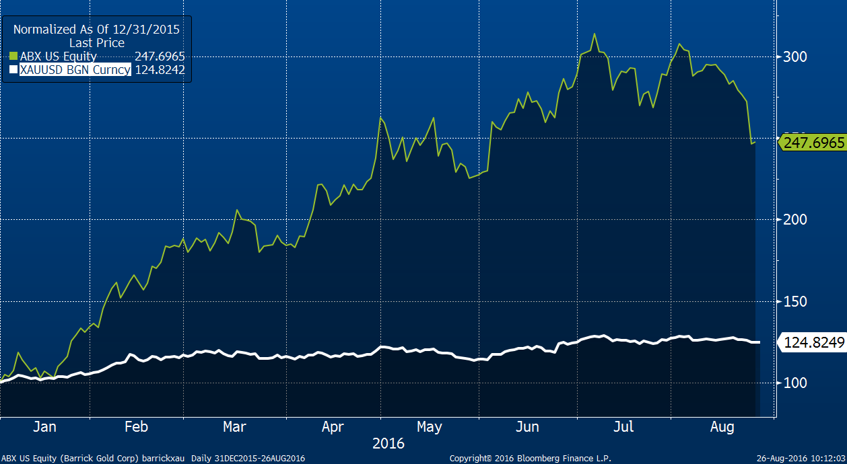Click the Aug label on the time axis
This screenshot has height=464, width=847.
click(x=722, y=426)
